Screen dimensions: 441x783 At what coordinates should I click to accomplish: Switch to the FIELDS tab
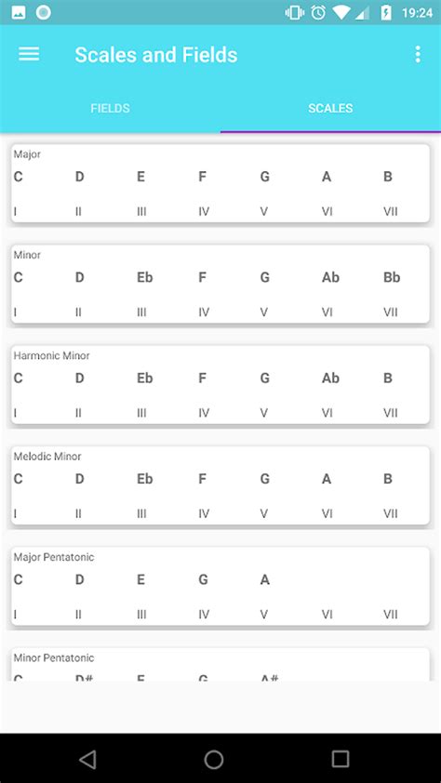click(110, 109)
